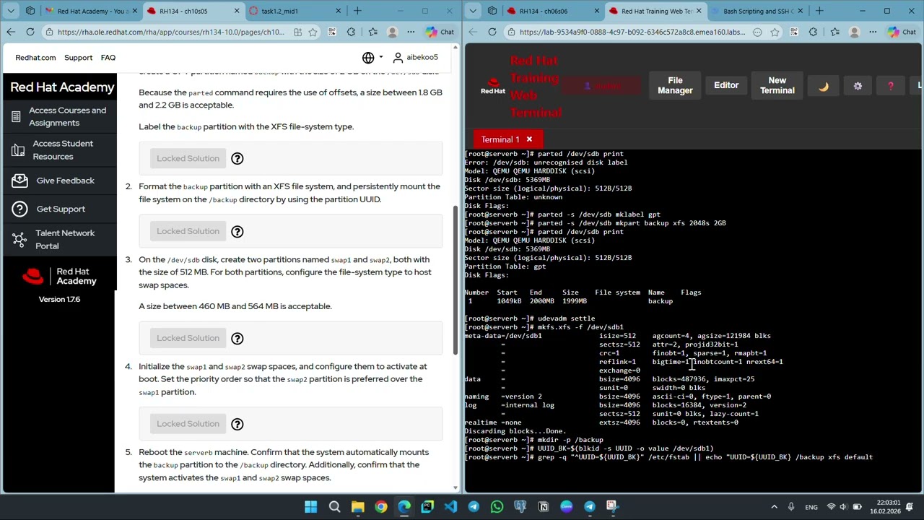Viewport: 924px width, 520px height.
Task: Open Get Support in sidebar
Action: [x=58, y=209]
